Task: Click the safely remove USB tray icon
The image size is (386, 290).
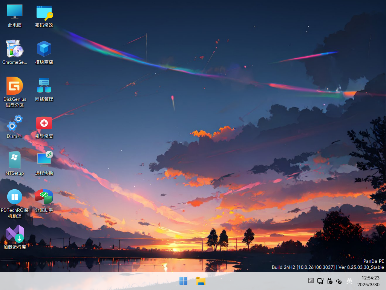Action: point(330,281)
